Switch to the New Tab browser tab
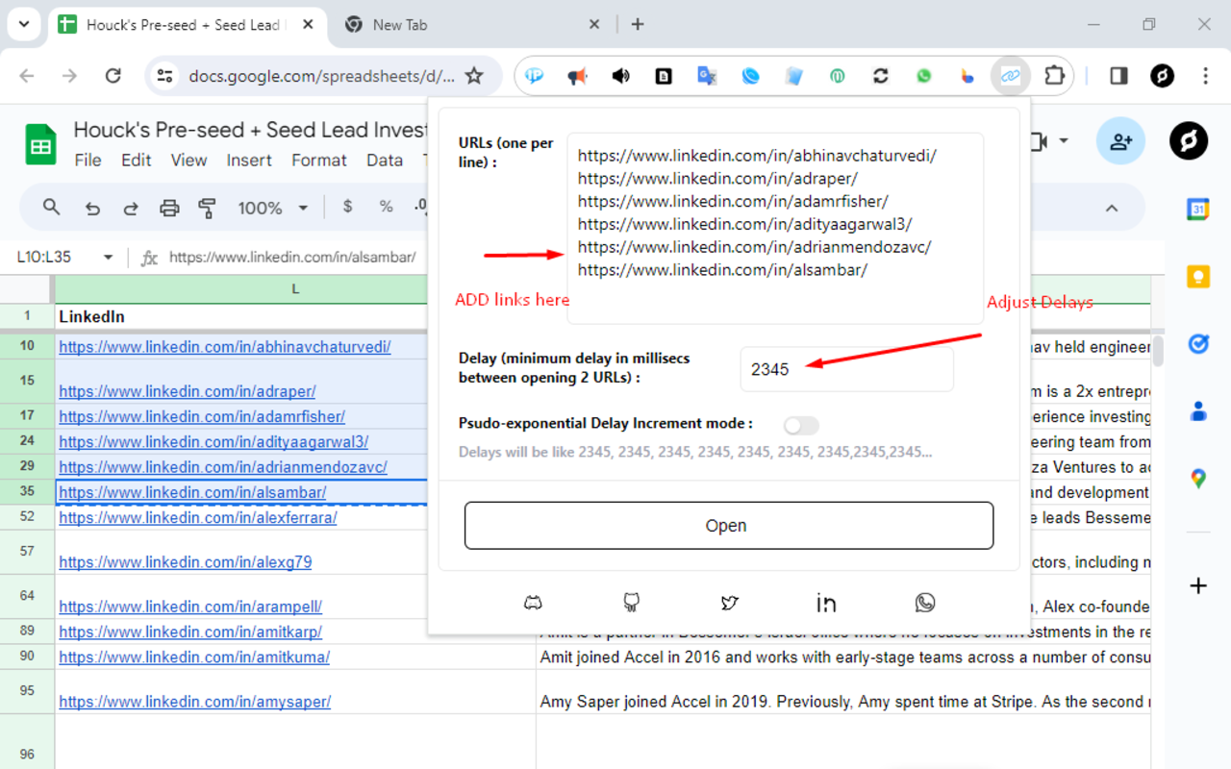Image resolution: width=1231 pixels, height=769 pixels. [471, 25]
